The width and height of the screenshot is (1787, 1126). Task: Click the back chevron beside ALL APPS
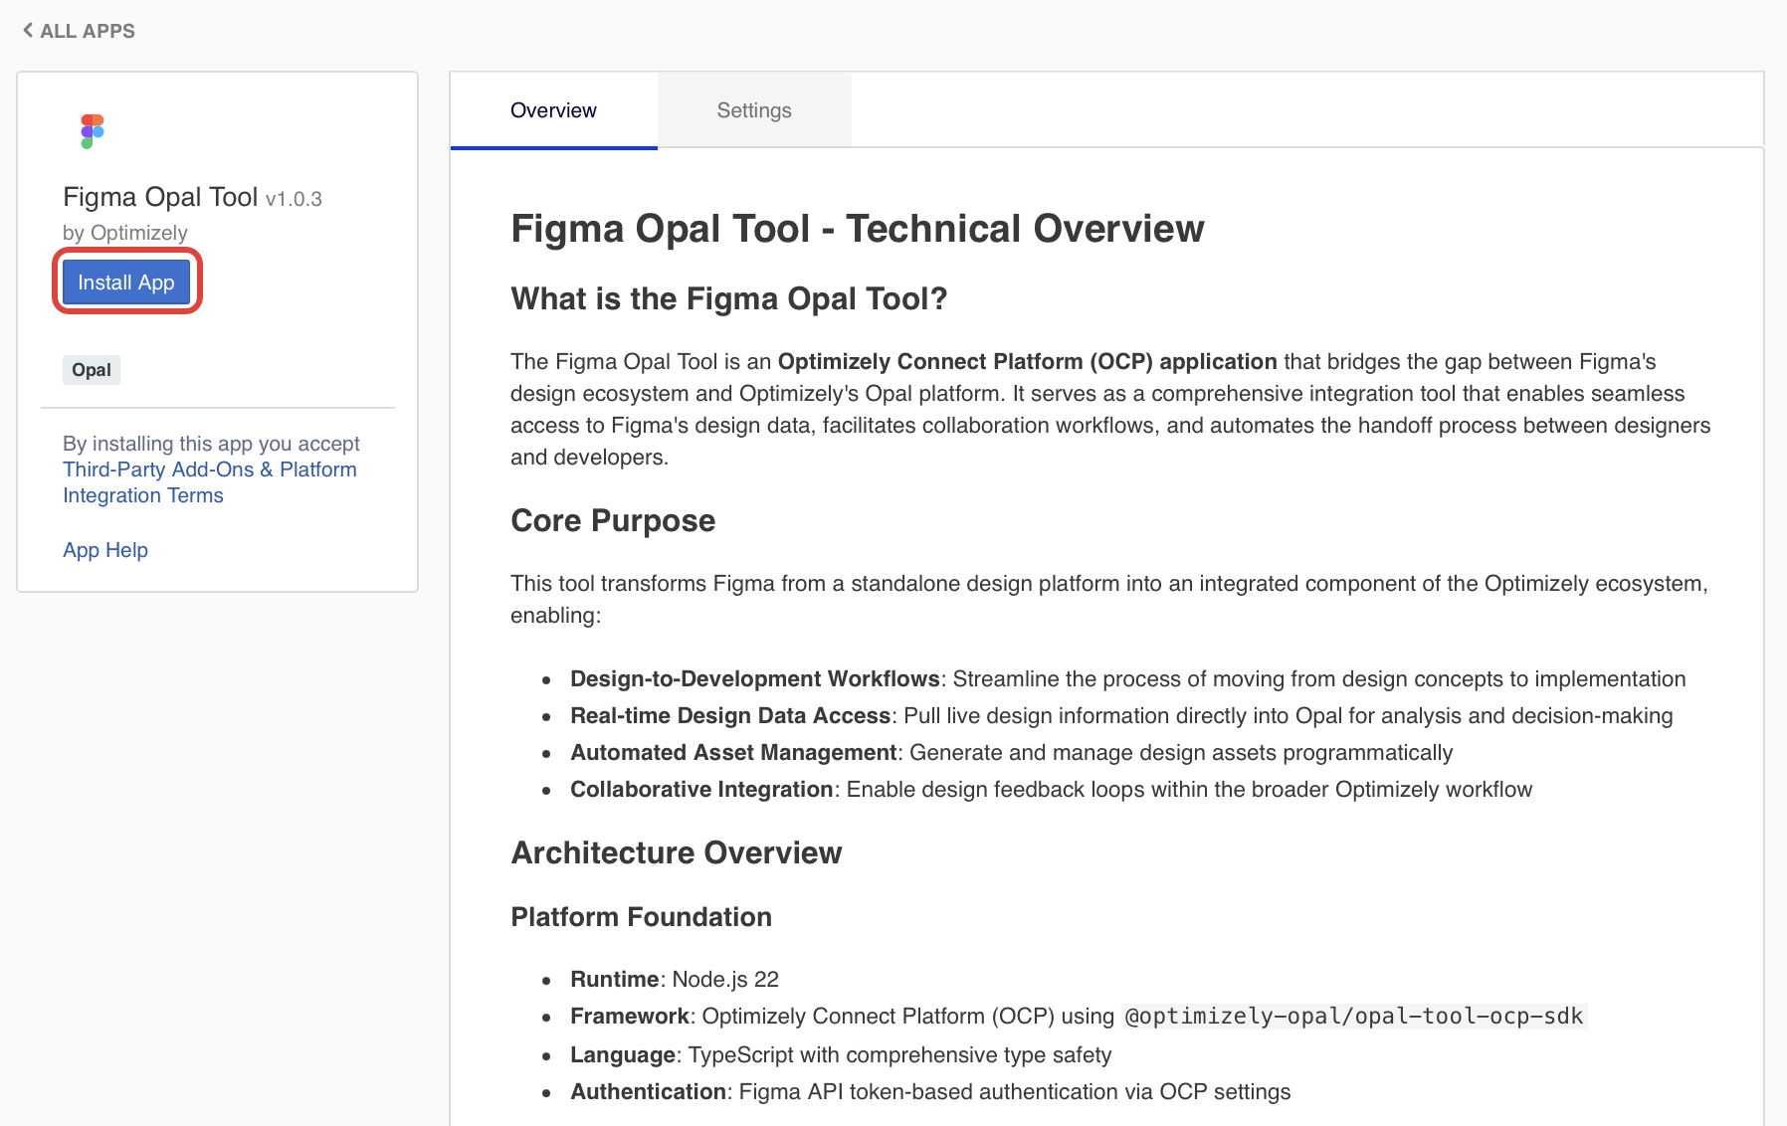[28, 30]
